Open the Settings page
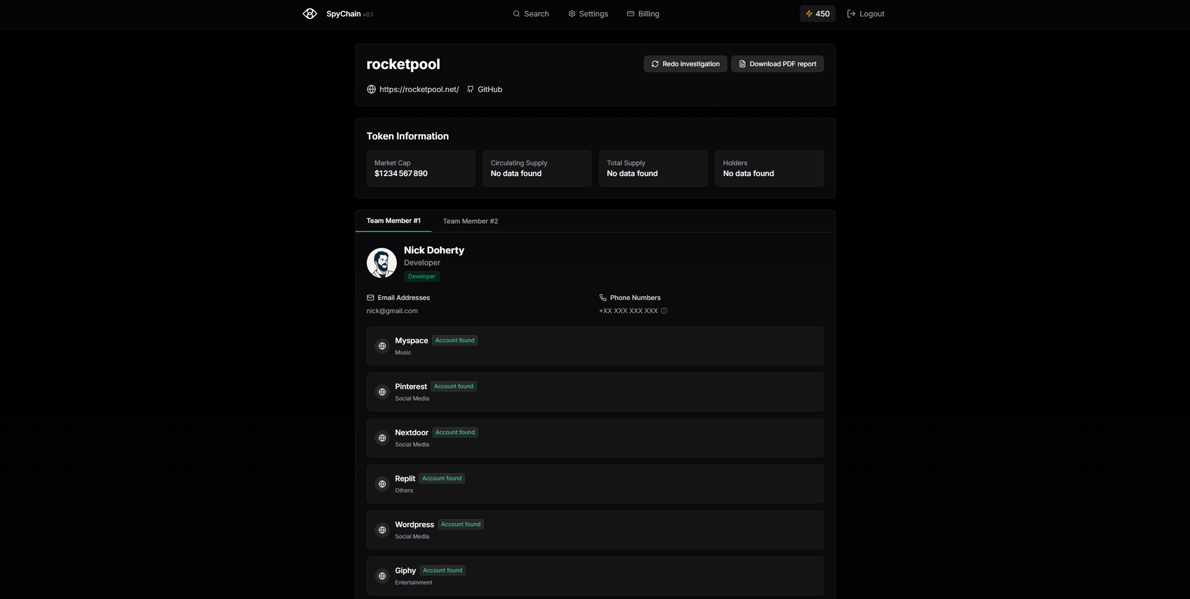 pyautogui.click(x=588, y=14)
